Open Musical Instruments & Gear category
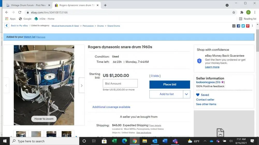The height and width of the screenshot is (145, 259). pyautogui.click(x=65, y=26)
